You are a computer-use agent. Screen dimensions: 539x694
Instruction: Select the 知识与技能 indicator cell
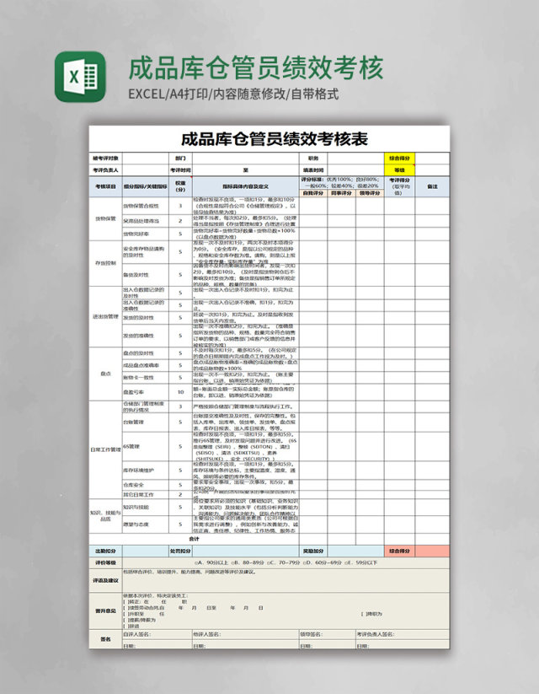click(x=146, y=508)
